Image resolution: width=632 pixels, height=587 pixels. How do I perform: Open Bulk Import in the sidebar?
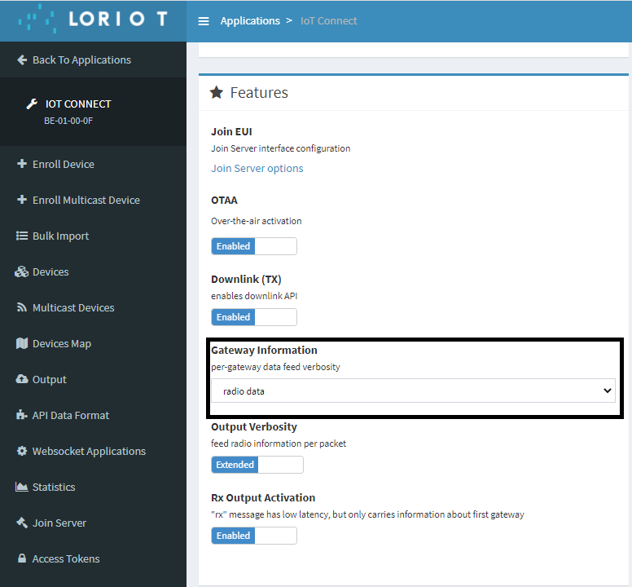coord(93,236)
